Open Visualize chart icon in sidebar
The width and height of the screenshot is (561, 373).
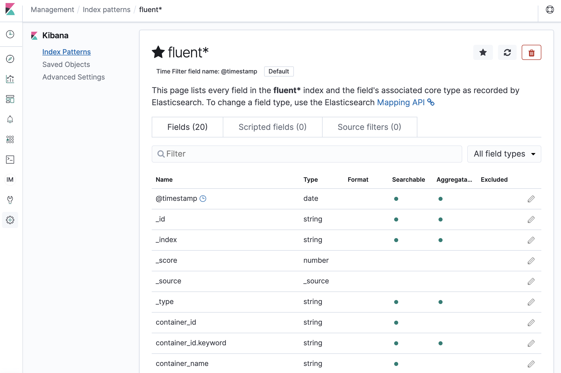click(x=10, y=79)
